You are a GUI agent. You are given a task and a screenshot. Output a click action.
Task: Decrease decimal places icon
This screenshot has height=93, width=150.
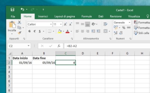121,33
